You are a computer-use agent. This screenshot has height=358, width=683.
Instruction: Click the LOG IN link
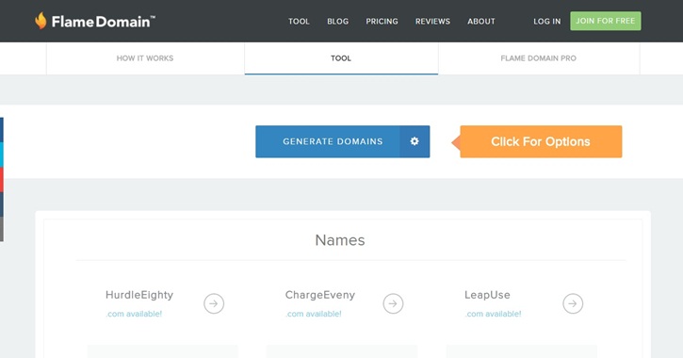click(x=547, y=22)
